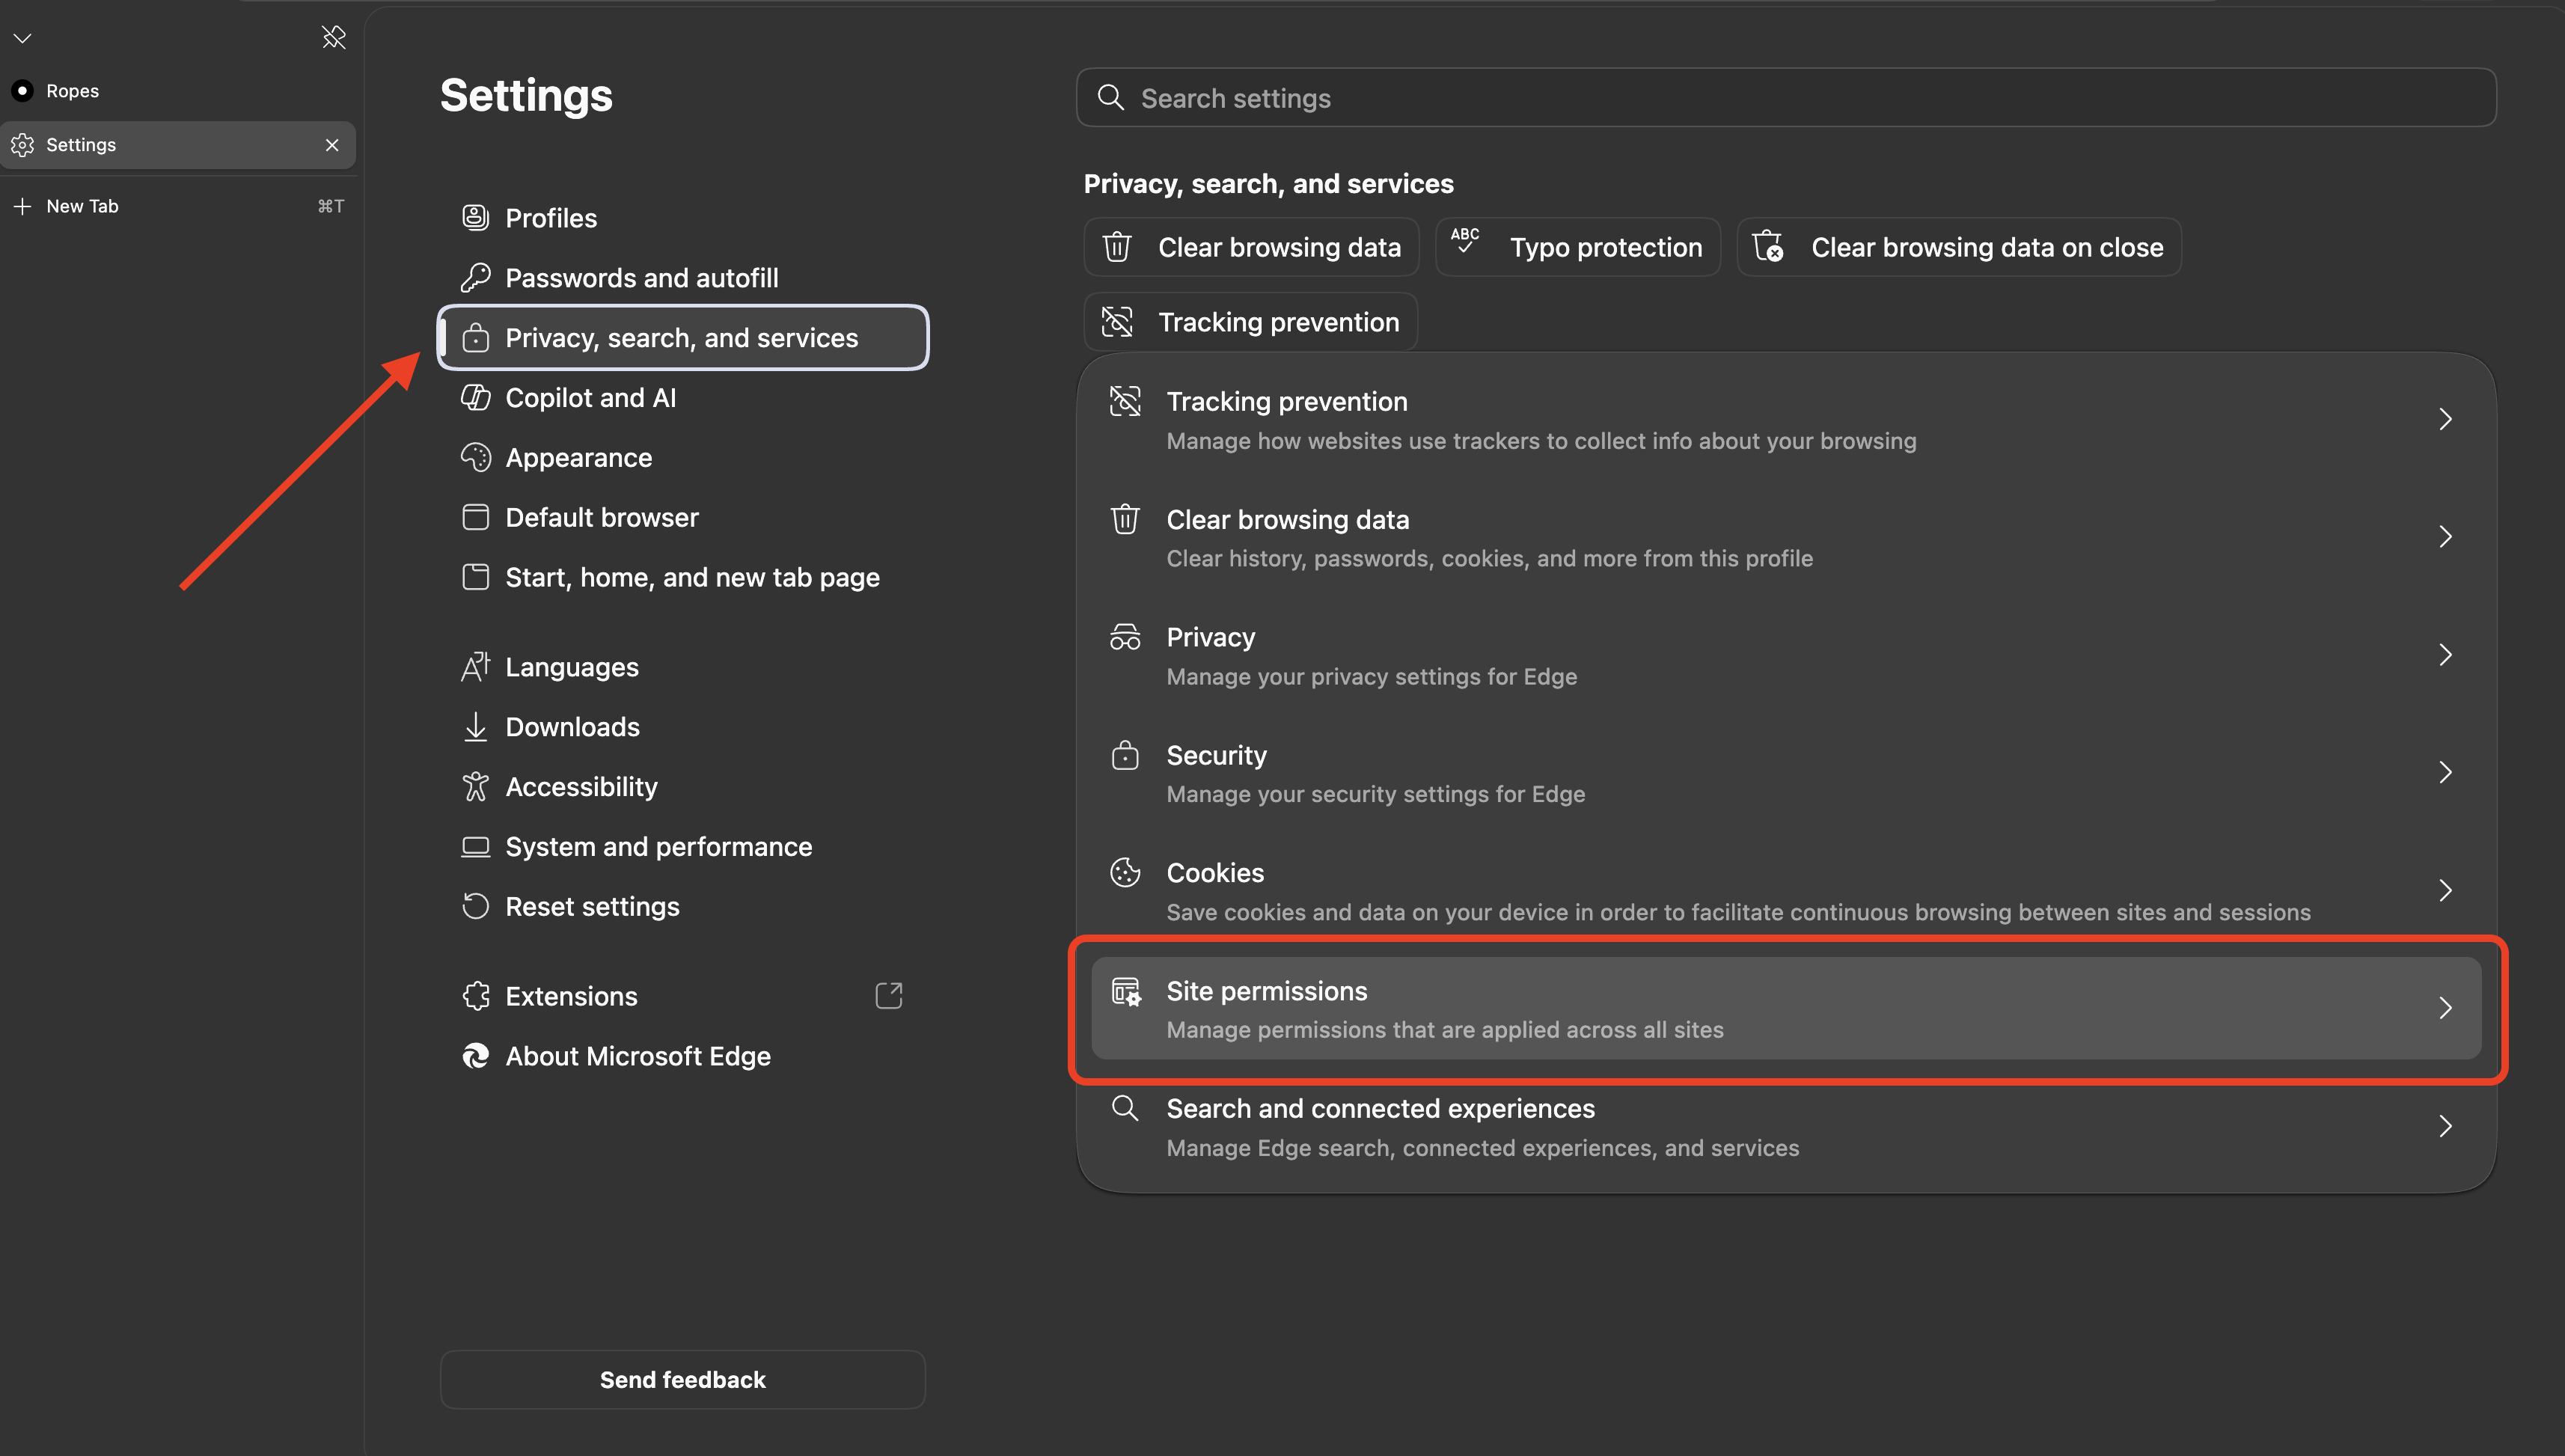Click the Clear browsing data row trash icon

(x=1125, y=519)
